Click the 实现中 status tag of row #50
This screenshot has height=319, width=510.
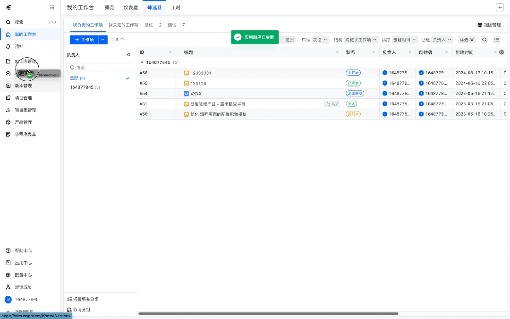[x=353, y=114]
